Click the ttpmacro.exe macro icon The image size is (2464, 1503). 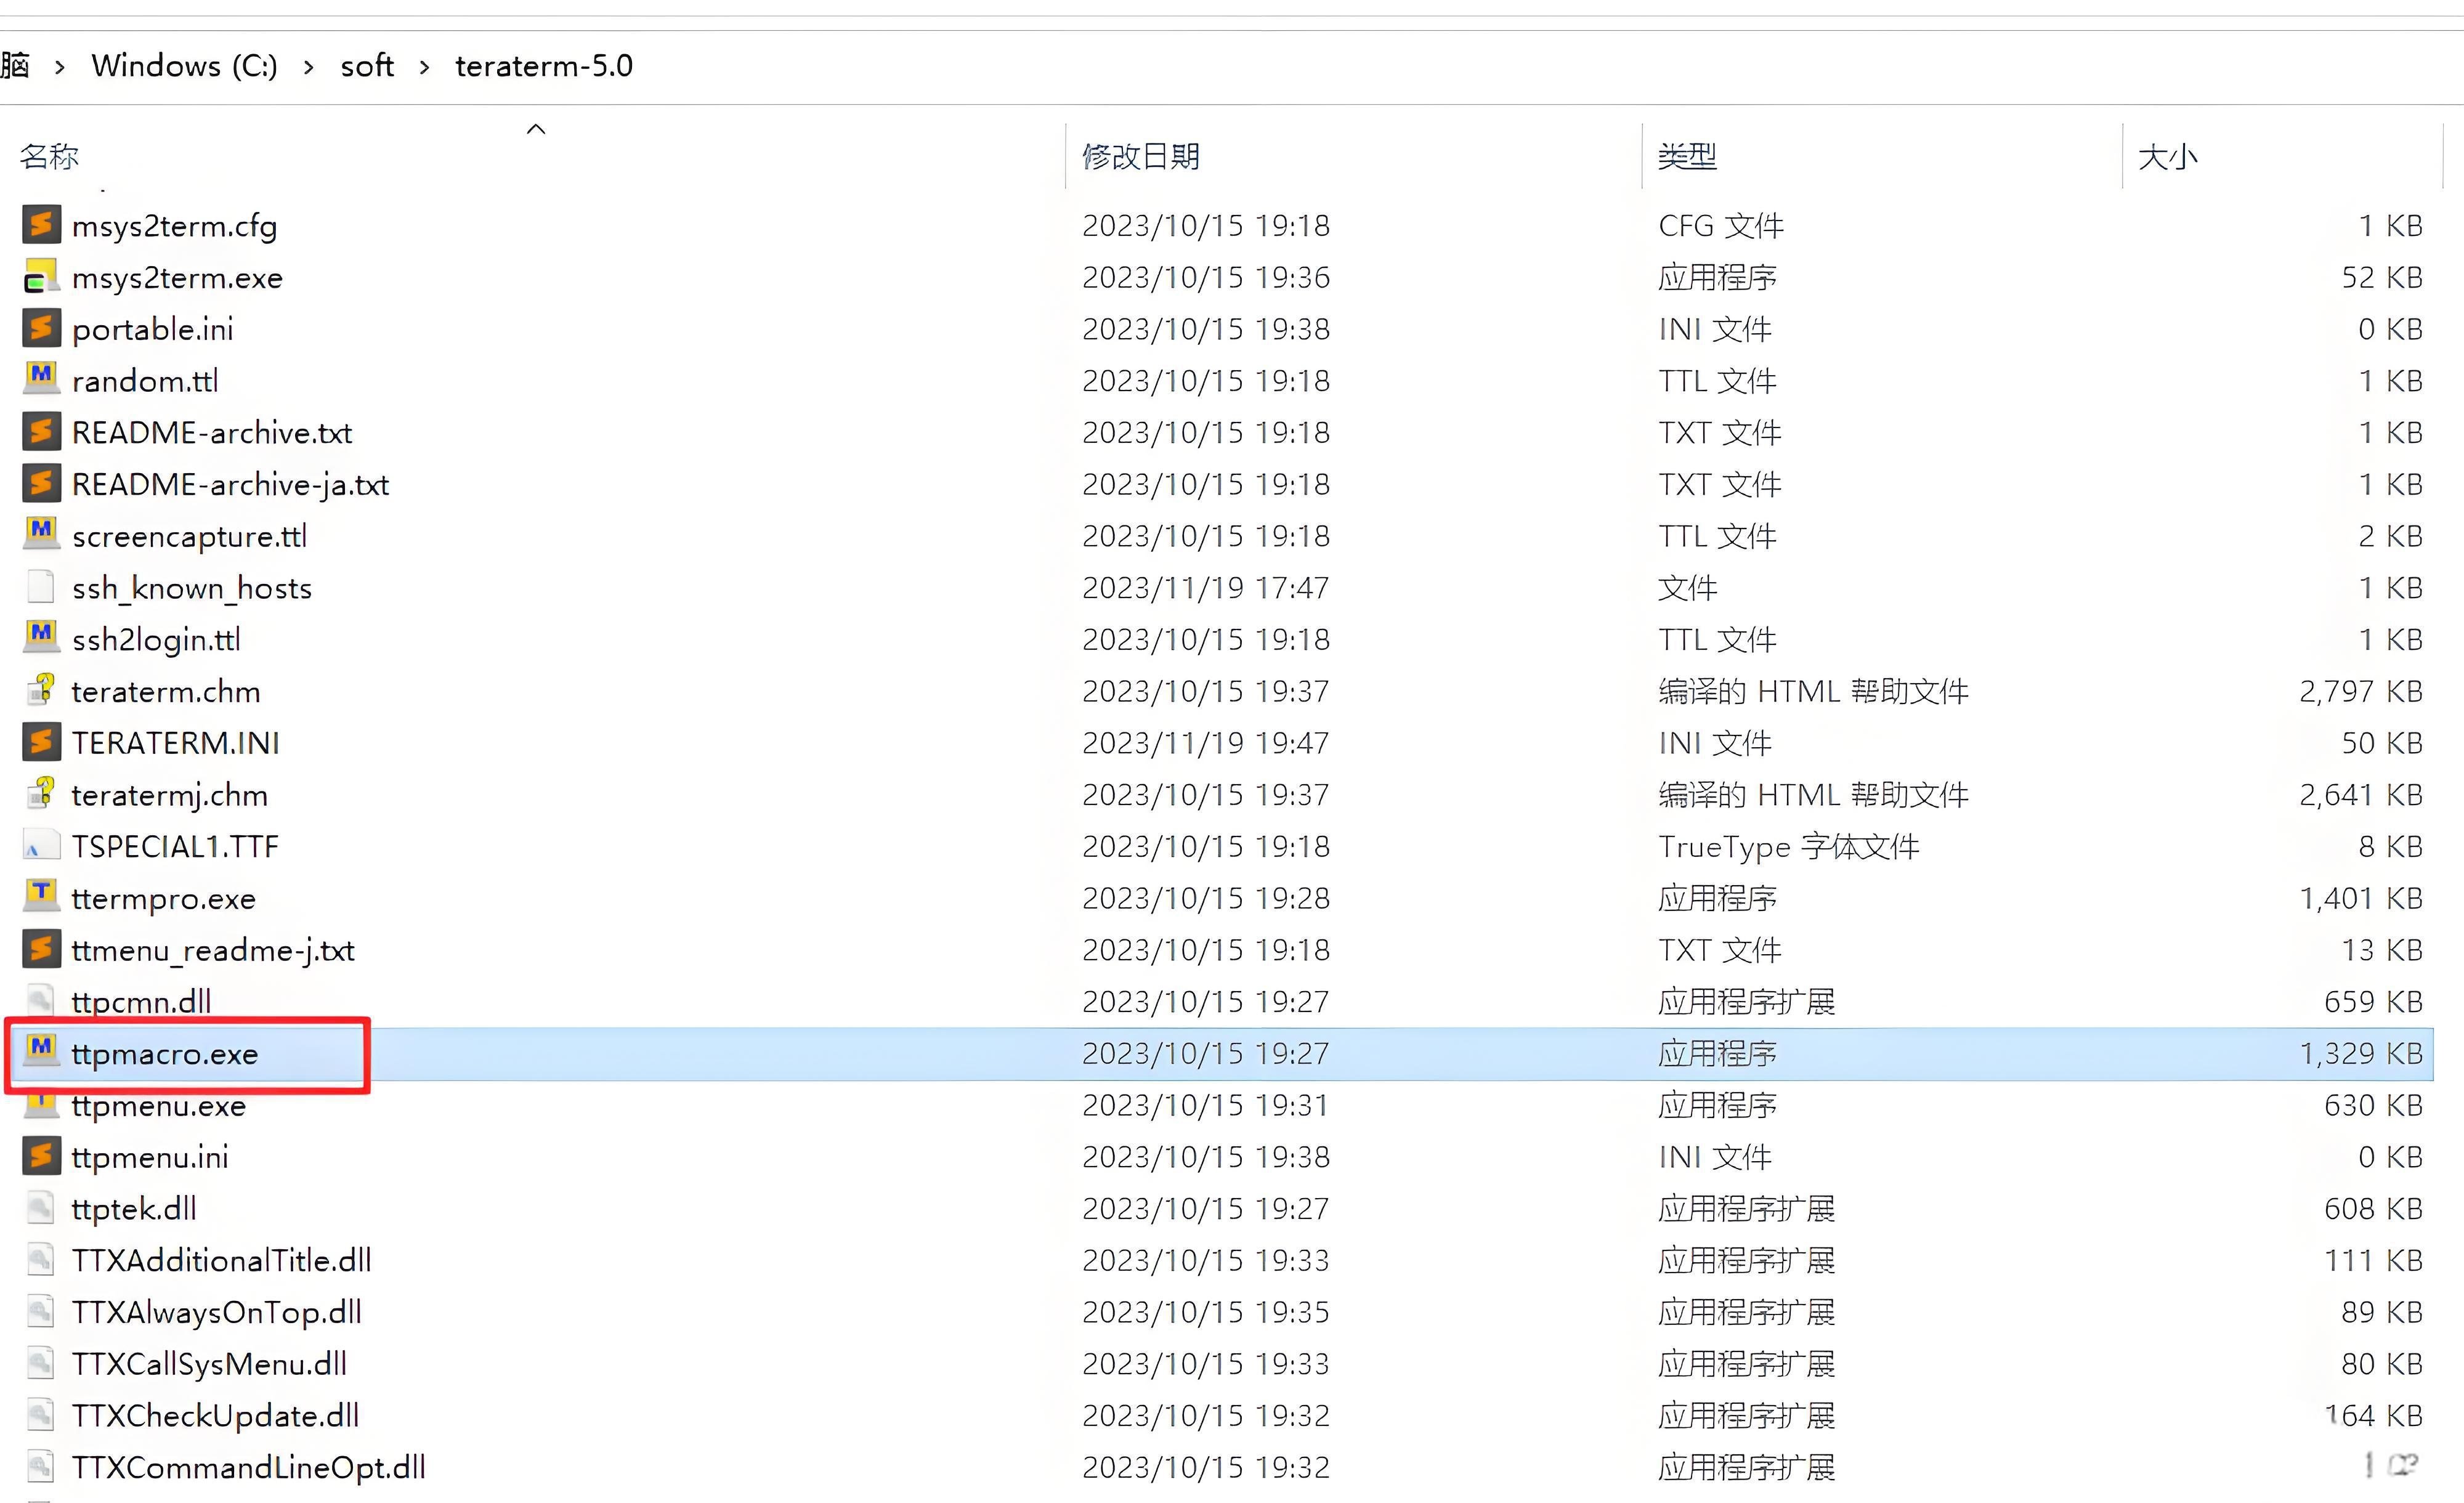pyautogui.click(x=41, y=1051)
